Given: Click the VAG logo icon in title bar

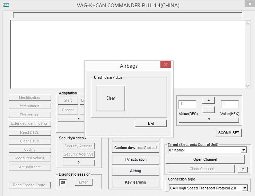Looking at the screenshot, I should coord(6,5).
